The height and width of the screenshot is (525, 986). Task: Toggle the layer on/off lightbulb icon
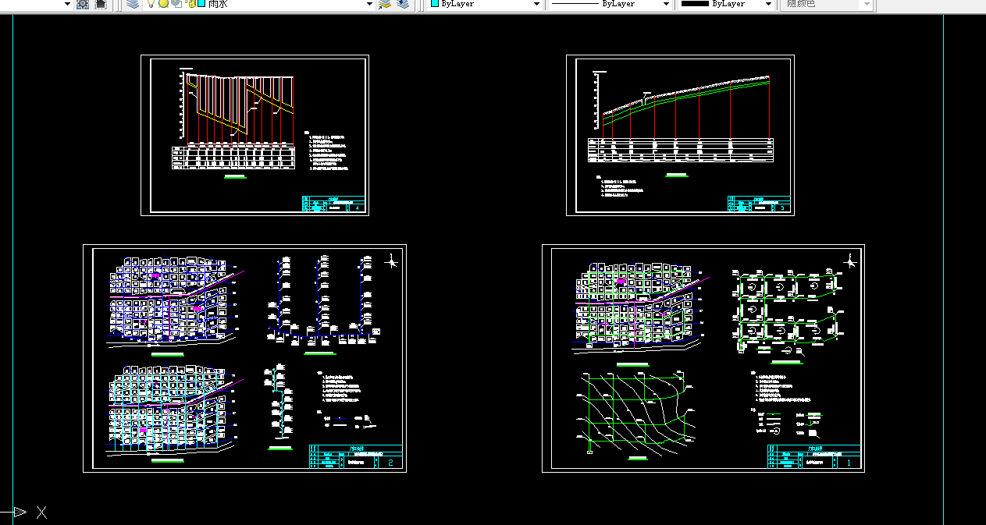point(151,4)
